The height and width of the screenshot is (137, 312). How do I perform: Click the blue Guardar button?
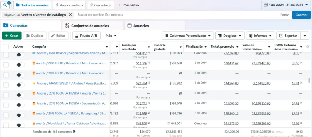tap(301, 15)
